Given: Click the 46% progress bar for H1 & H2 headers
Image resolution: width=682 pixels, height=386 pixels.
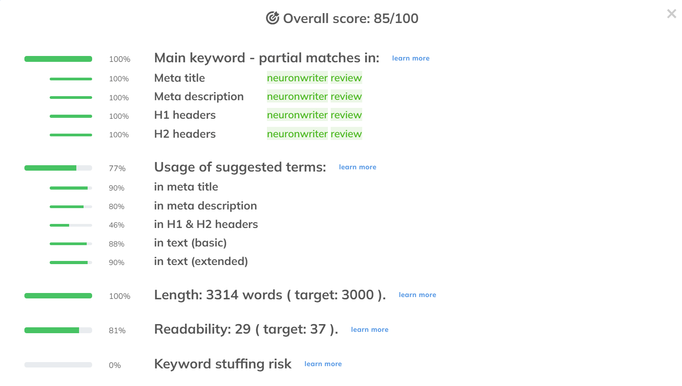Looking at the screenshot, I should (x=70, y=225).
